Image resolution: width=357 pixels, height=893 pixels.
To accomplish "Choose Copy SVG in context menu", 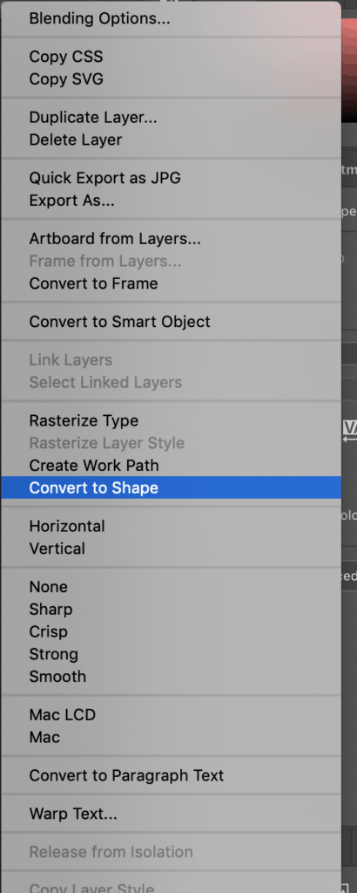I will 171,78.
